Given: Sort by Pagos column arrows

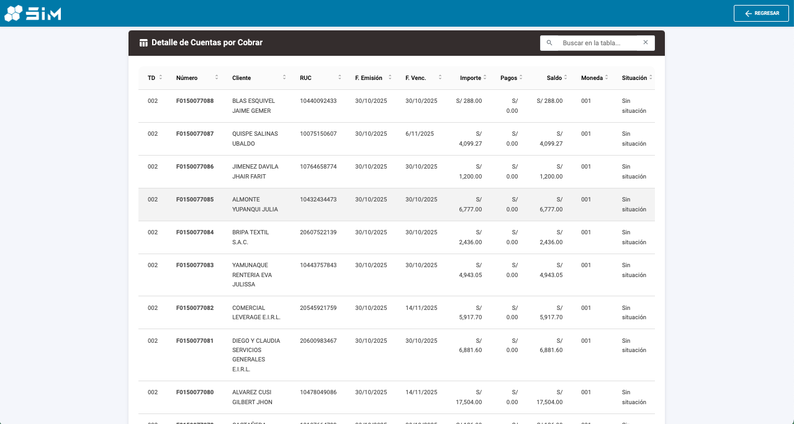Looking at the screenshot, I should (521, 77).
